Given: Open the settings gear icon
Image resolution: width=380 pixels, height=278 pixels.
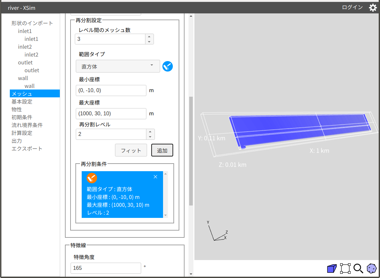Looking at the screenshot, I should (x=373, y=8).
